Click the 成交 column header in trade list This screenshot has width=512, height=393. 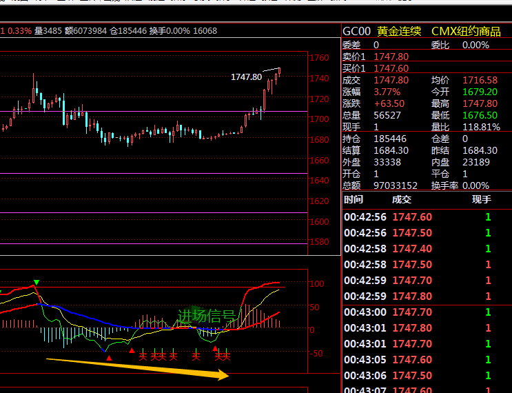(x=401, y=199)
